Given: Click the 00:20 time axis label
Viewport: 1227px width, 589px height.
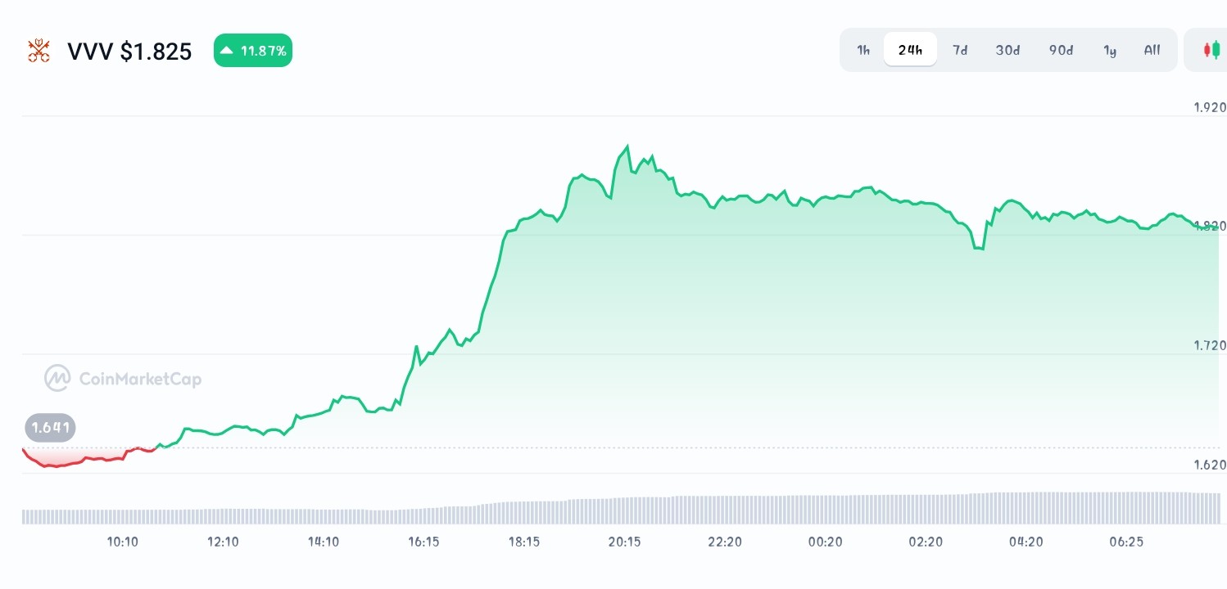Looking at the screenshot, I should tap(825, 542).
